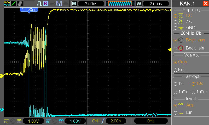Click the M main timebase icon

click(x=74, y=4)
